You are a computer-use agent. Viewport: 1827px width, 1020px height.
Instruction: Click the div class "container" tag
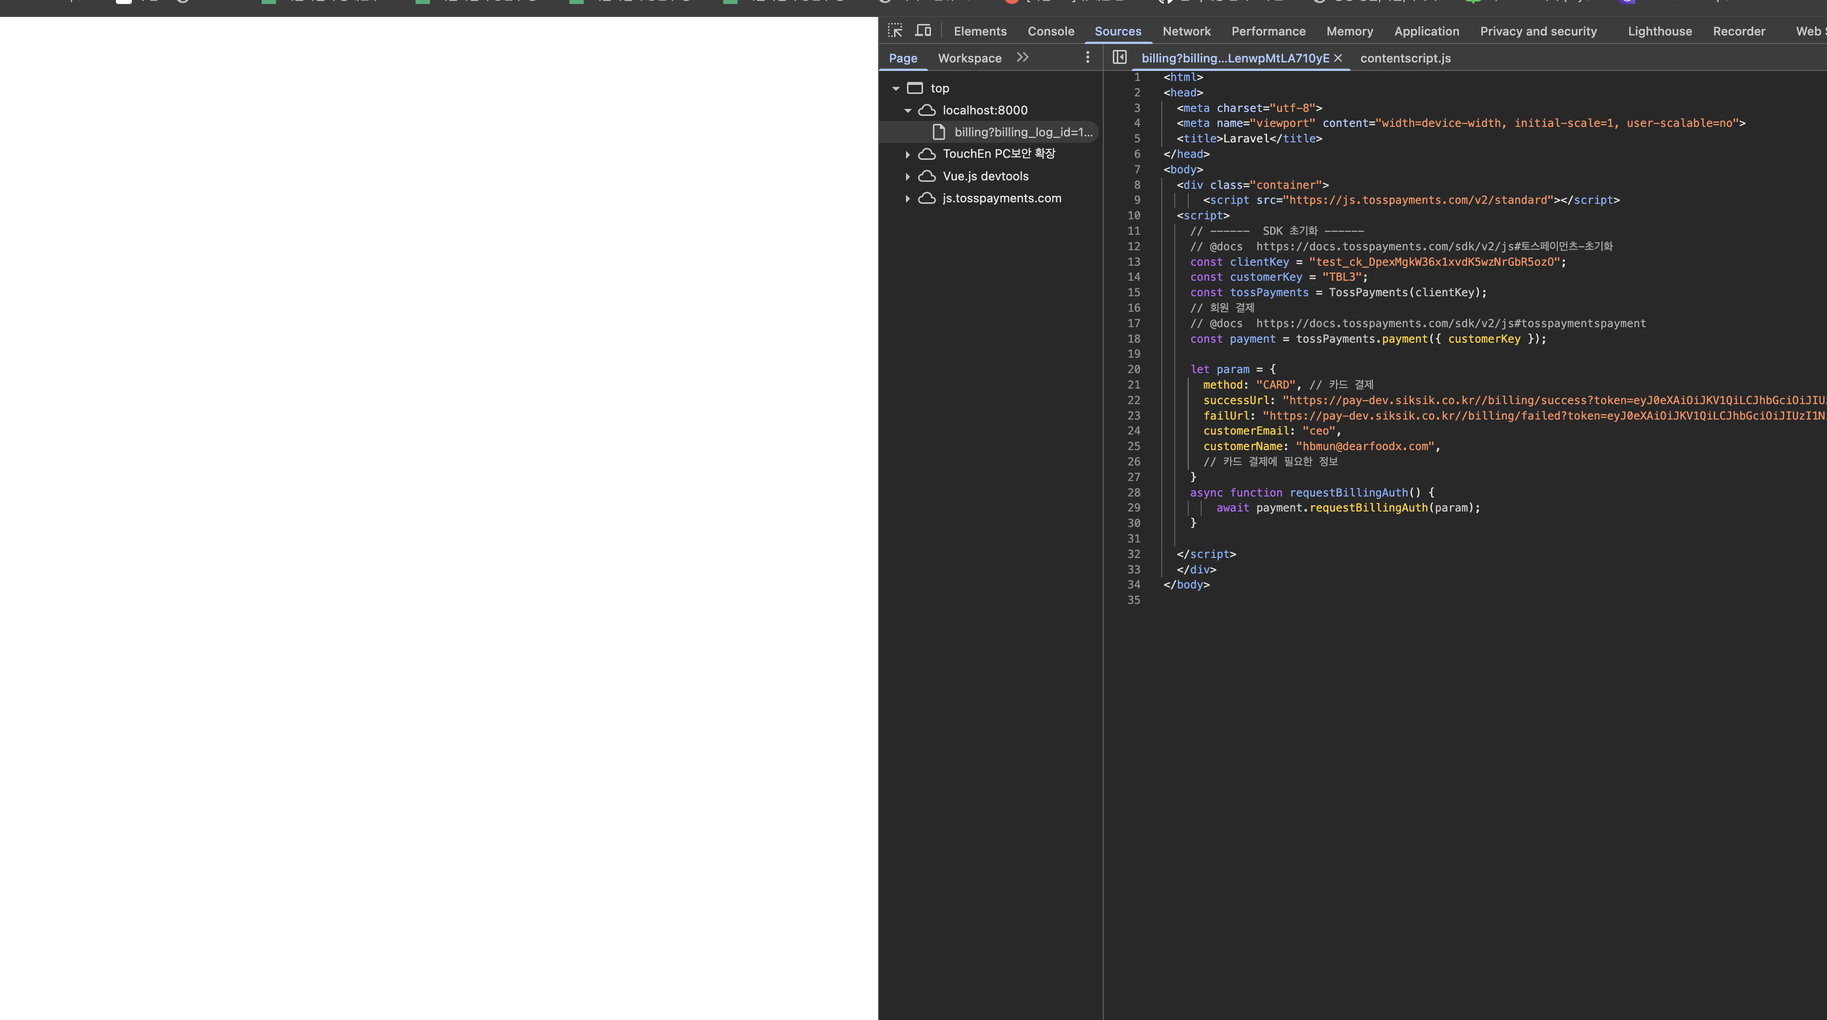pyautogui.click(x=1253, y=185)
